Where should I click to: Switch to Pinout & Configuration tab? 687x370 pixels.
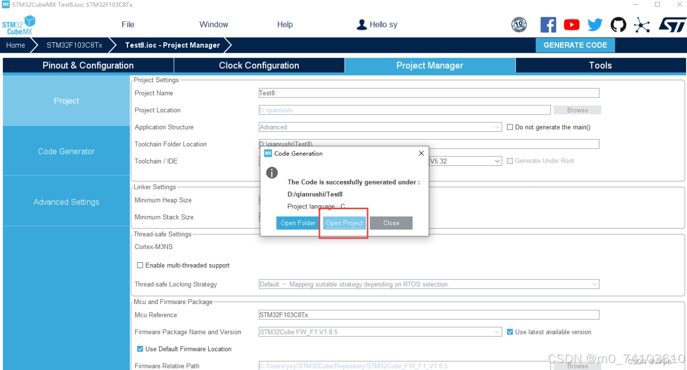(88, 65)
